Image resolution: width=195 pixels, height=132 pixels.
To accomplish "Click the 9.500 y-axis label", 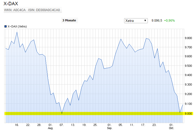I will tap(188, 66).
